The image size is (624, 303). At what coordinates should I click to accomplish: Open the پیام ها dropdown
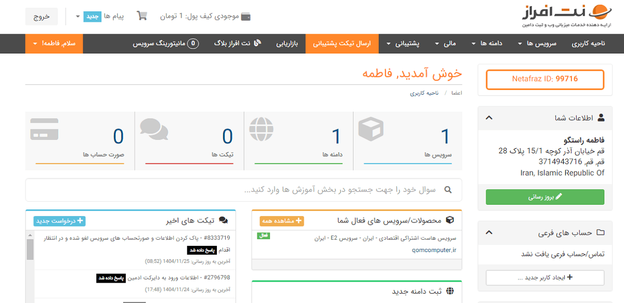click(101, 17)
